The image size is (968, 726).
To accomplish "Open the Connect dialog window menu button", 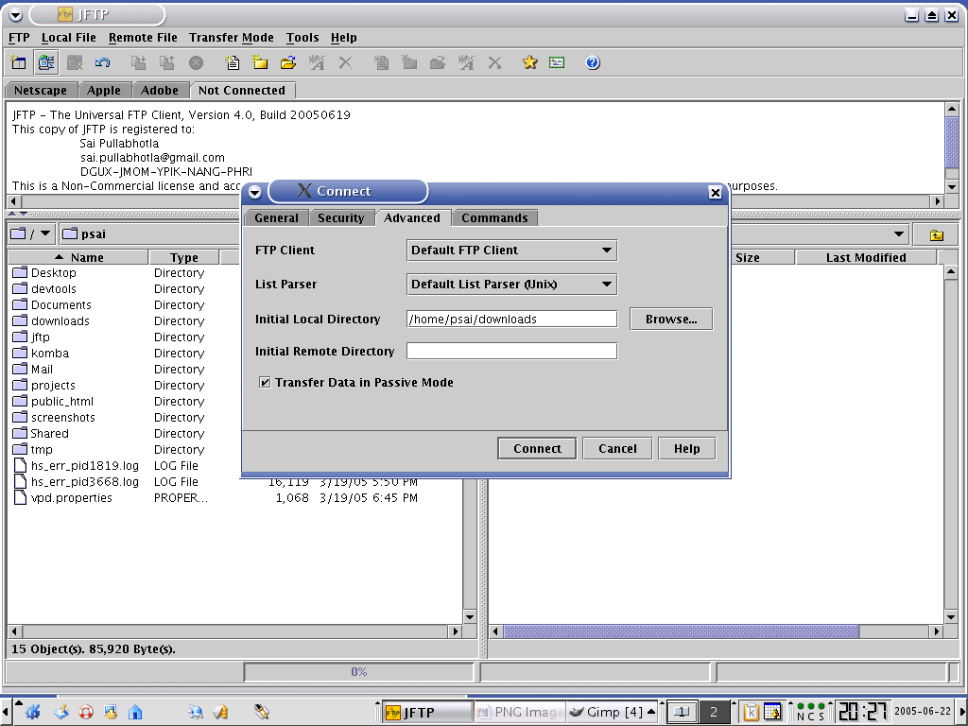I will click(254, 192).
